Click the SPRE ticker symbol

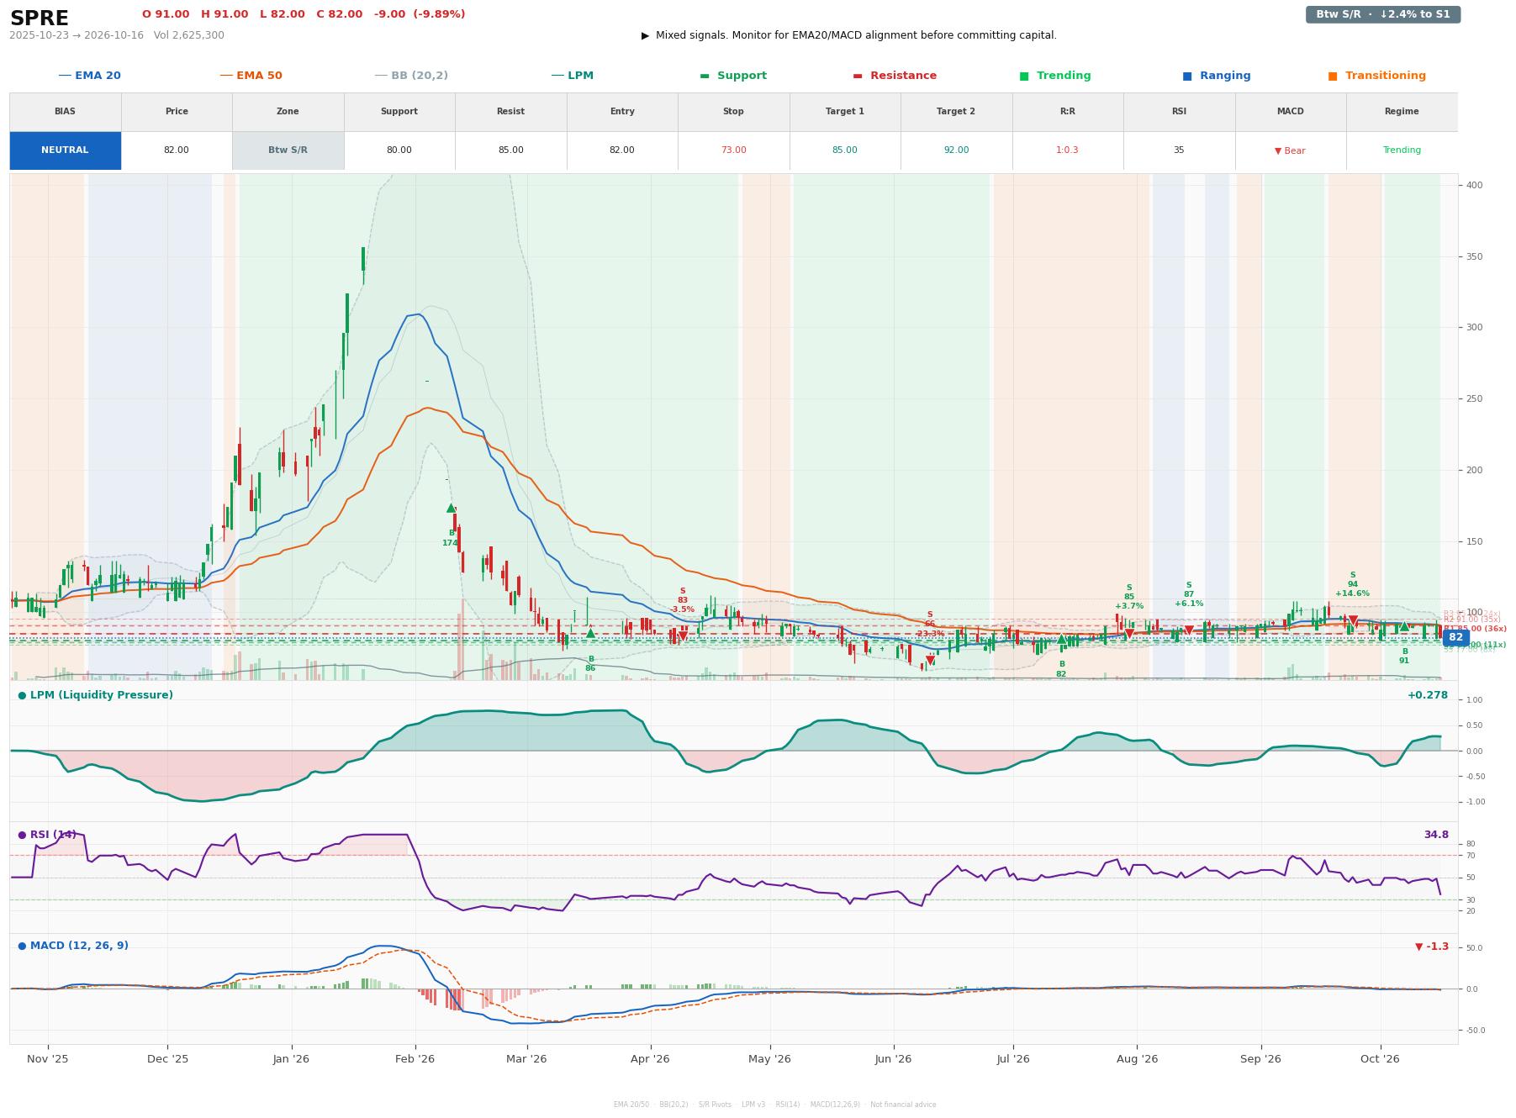pos(40,18)
